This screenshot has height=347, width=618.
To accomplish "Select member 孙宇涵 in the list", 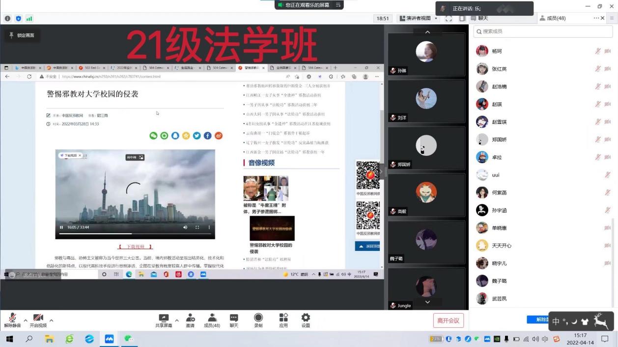I will (543, 210).
